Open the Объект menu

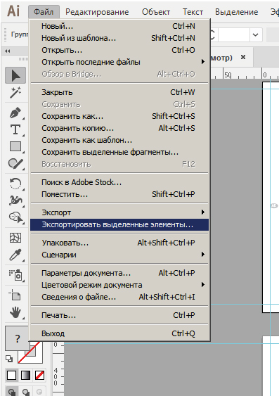[x=156, y=12]
